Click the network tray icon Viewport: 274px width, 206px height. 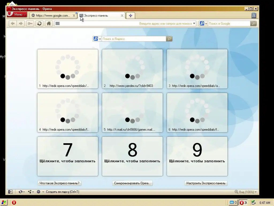(253, 203)
